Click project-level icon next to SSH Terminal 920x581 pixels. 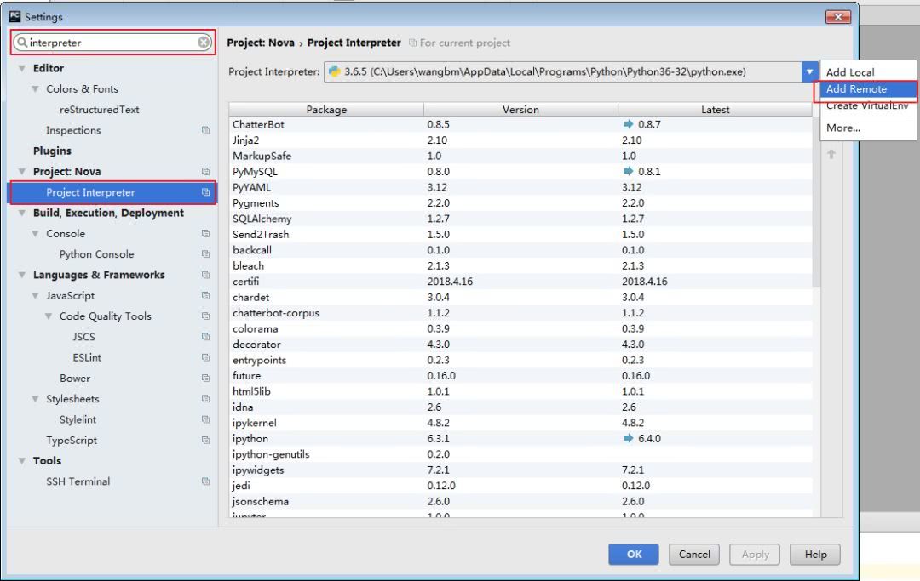pyautogui.click(x=205, y=481)
